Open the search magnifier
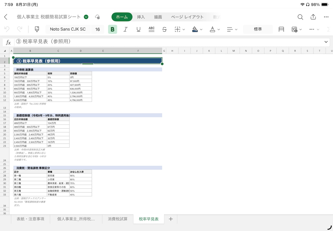 pyautogui.click(x=300, y=17)
